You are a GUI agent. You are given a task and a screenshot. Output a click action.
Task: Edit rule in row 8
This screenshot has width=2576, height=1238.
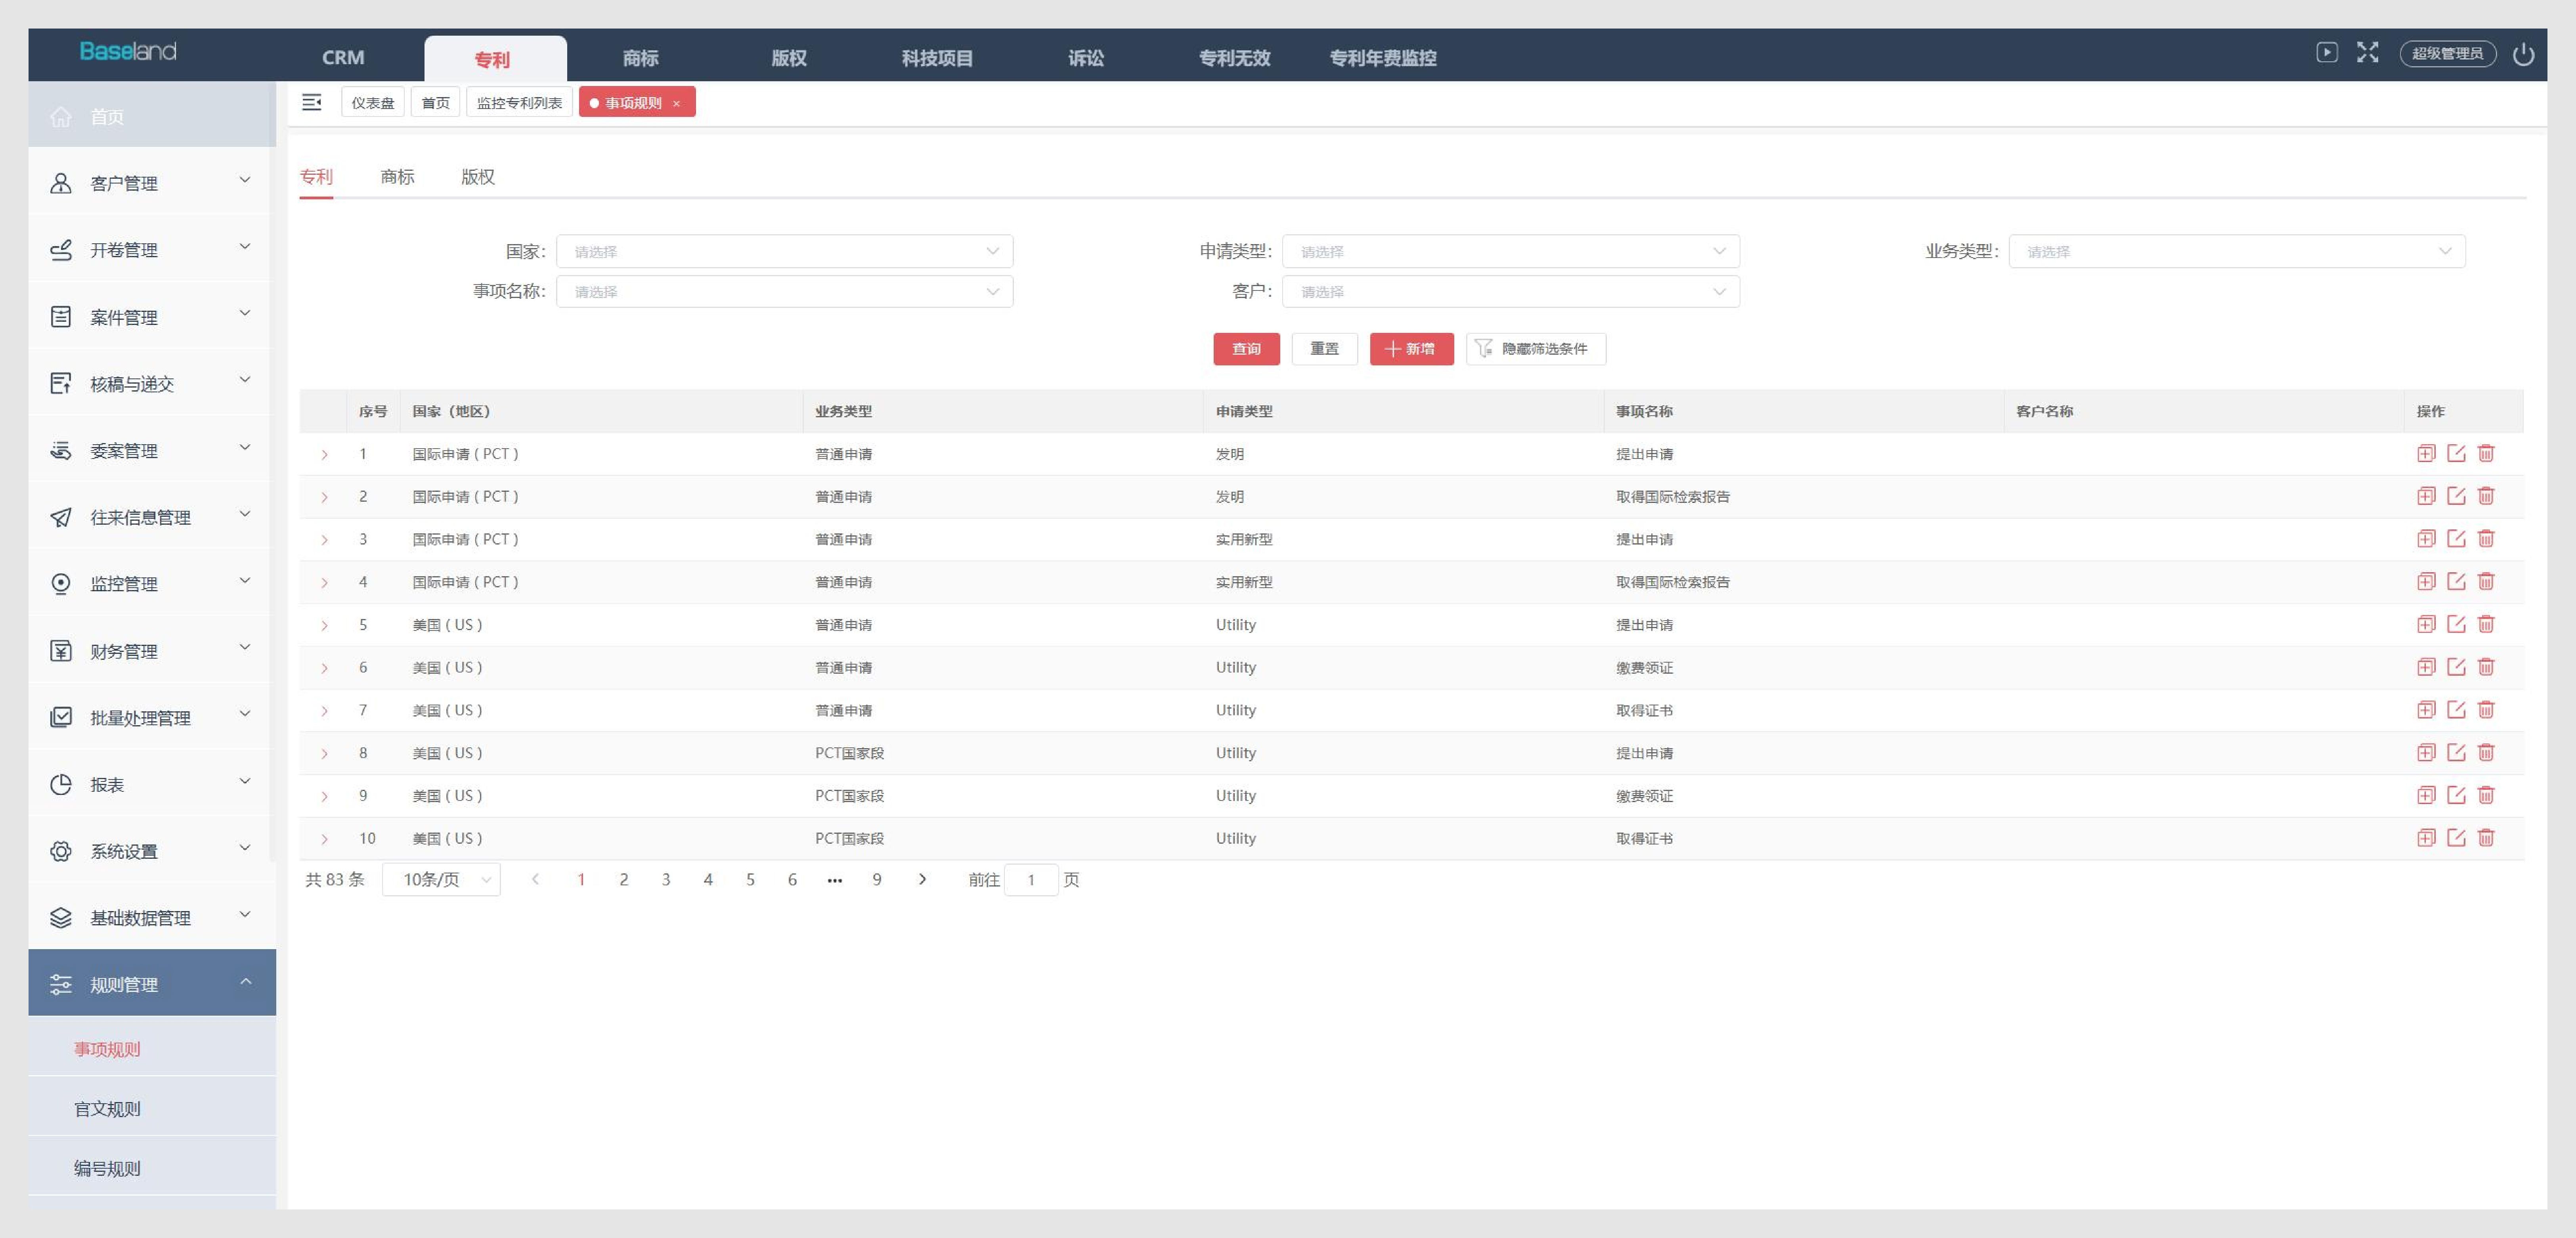point(2456,753)
